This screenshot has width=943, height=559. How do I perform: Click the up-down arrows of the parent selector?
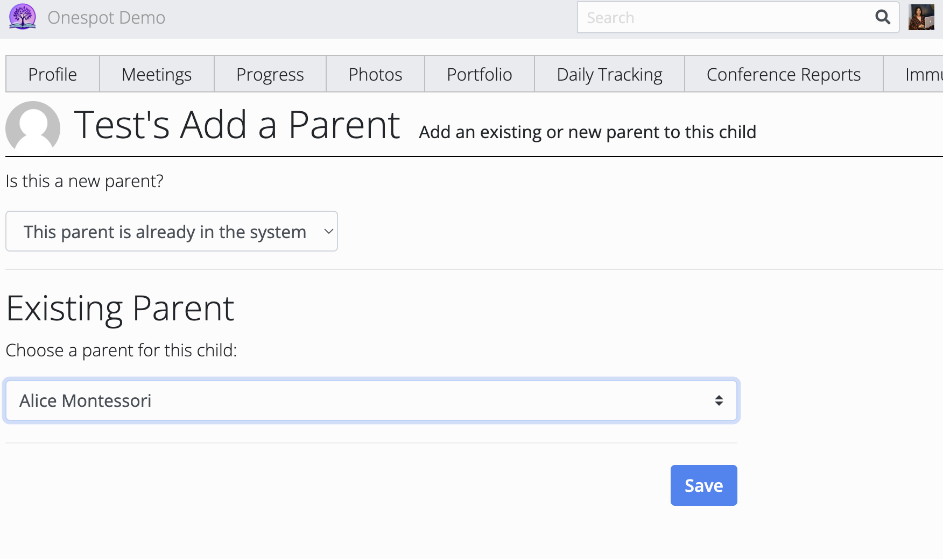(719, 401)
